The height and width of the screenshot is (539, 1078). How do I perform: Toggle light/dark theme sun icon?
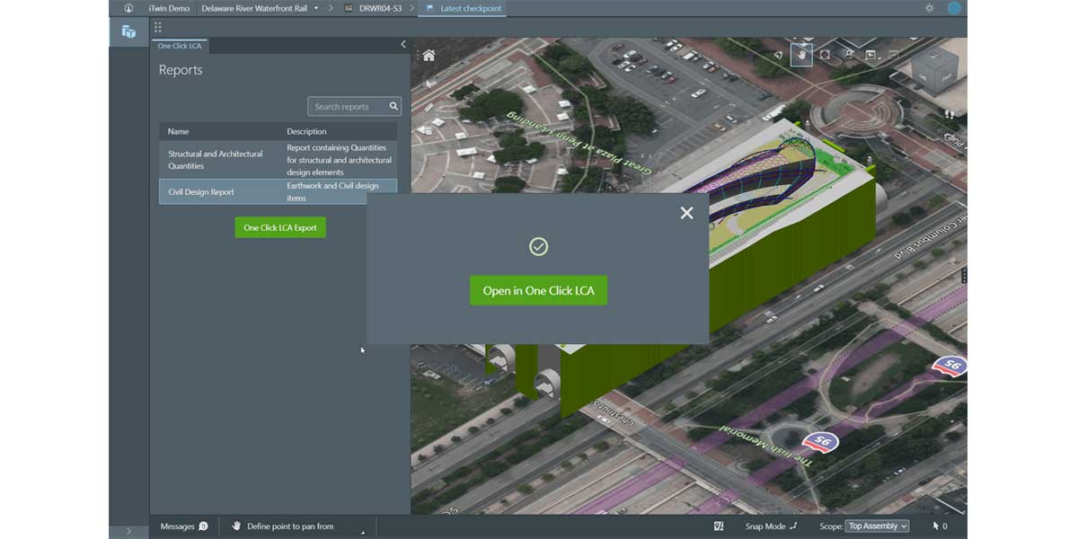click(x=929, y=8)
